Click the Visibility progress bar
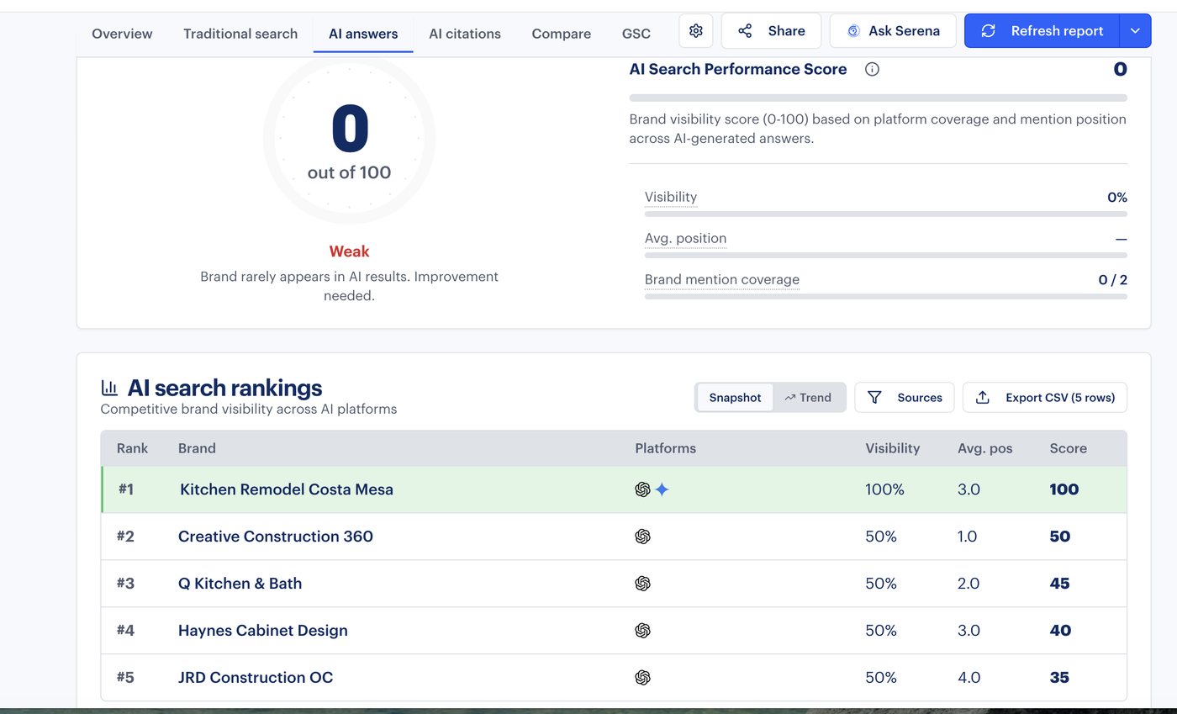 (886, 214)
